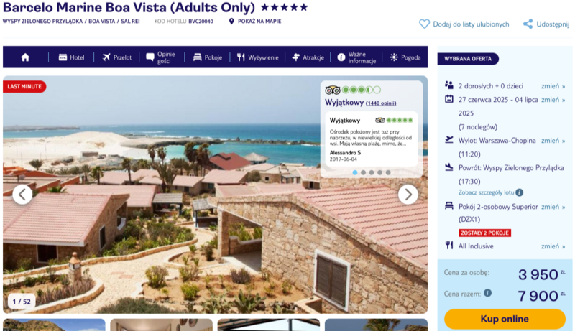Click the share icon next to Udostępnij
Image resolution: width=575 pixels, height=331 pixels.
click(528, 24)
